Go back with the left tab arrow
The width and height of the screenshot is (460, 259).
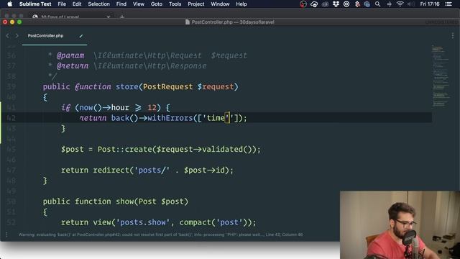pos(8,36)
